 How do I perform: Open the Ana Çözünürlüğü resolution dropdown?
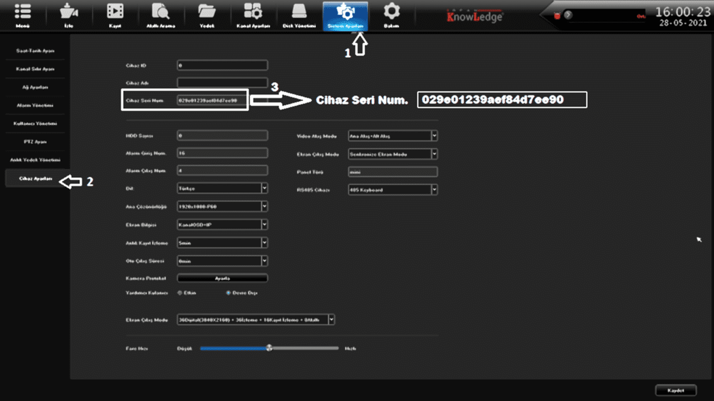point(264,207)
